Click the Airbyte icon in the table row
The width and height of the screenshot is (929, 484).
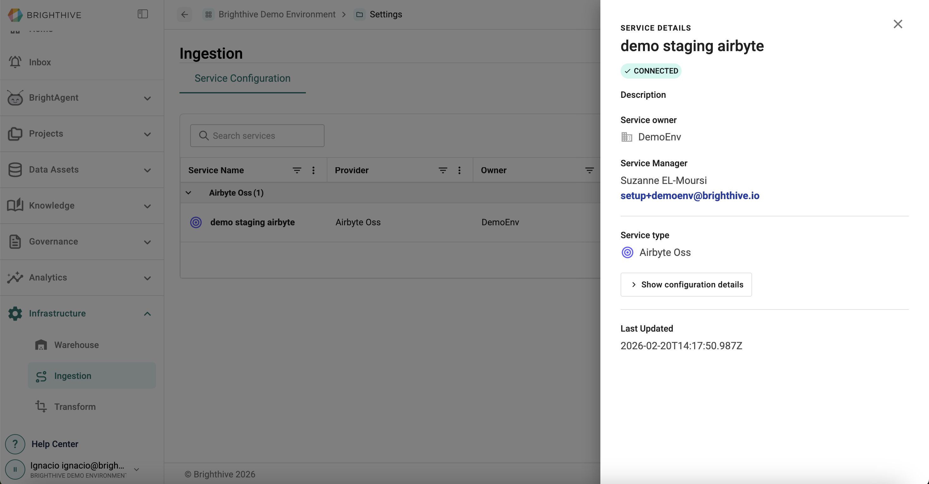tap(196, 222)
